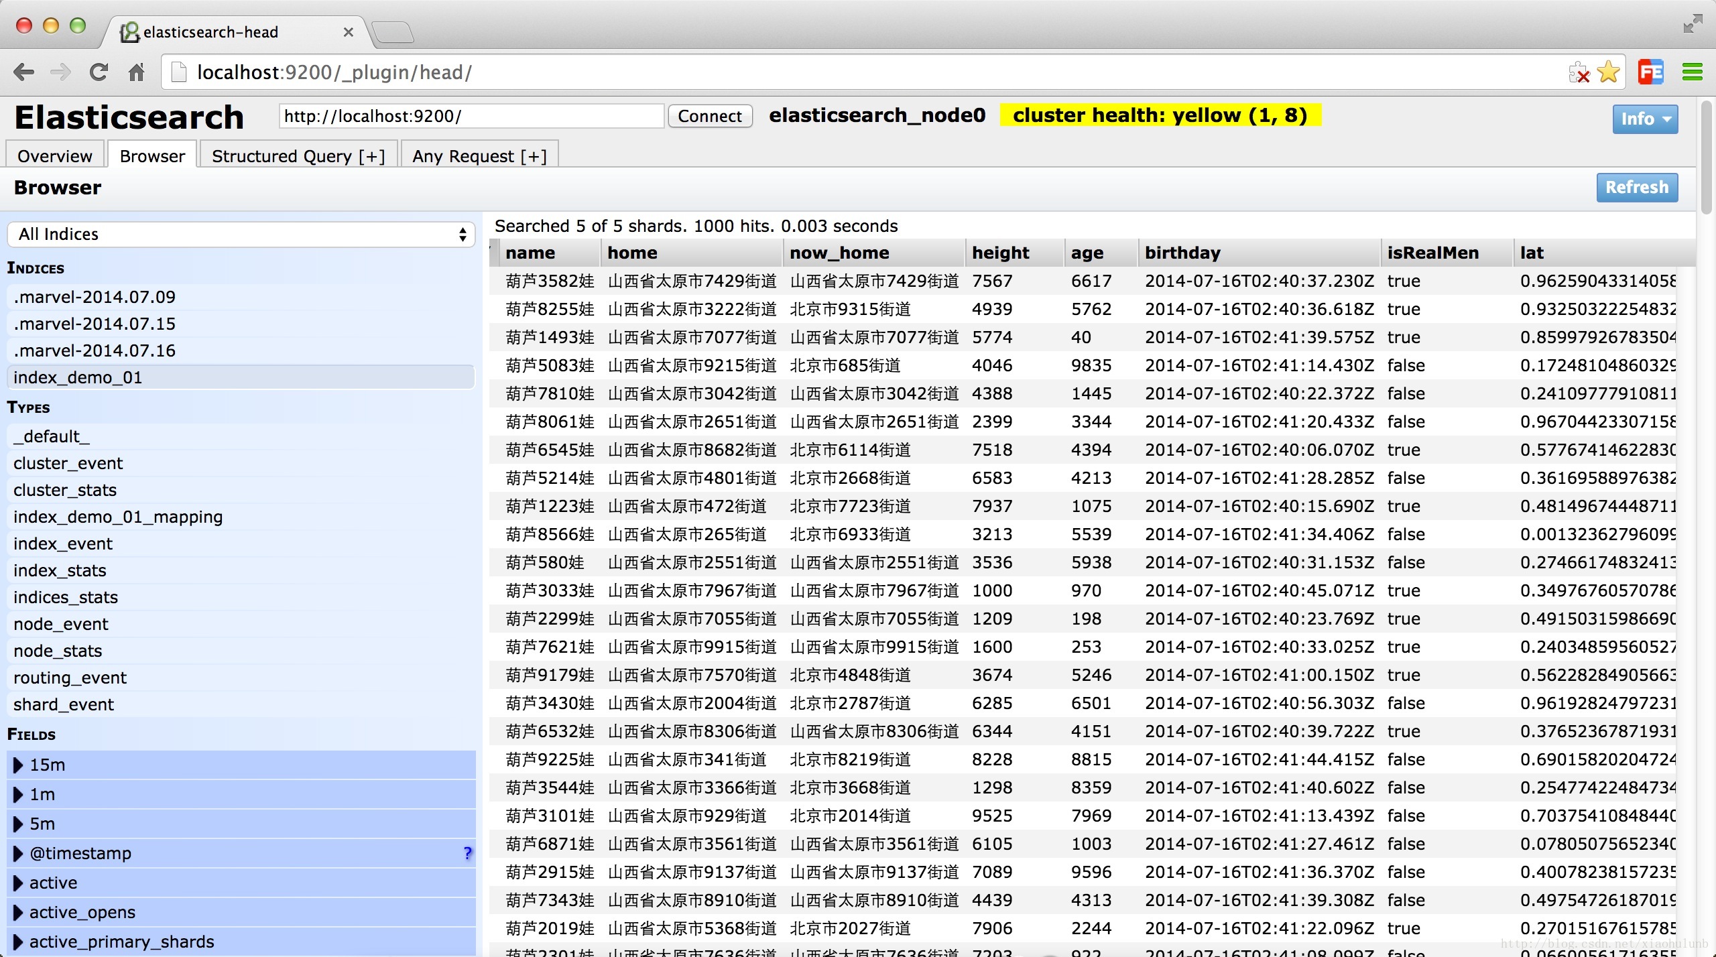Image resolution: width=1716 pixels, height=957 pixels.
Task: Select the index_demo_01 index
Action: (x=241, y=377)
